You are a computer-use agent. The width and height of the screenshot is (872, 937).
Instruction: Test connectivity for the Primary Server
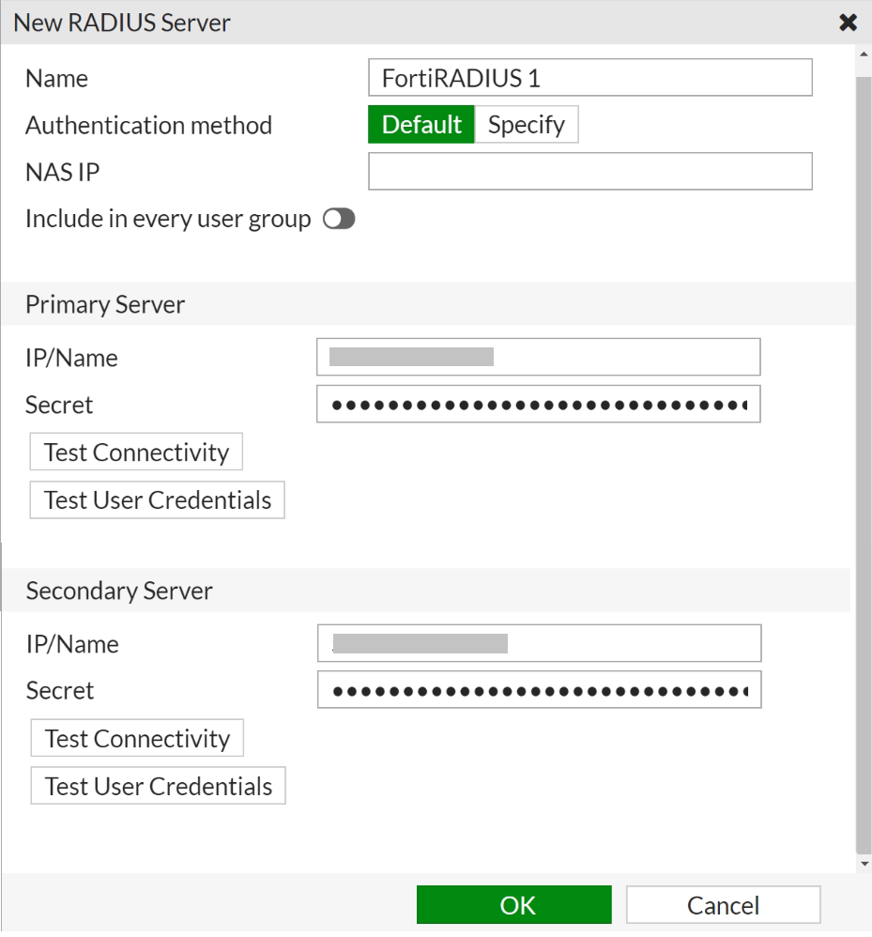[137, 453]
